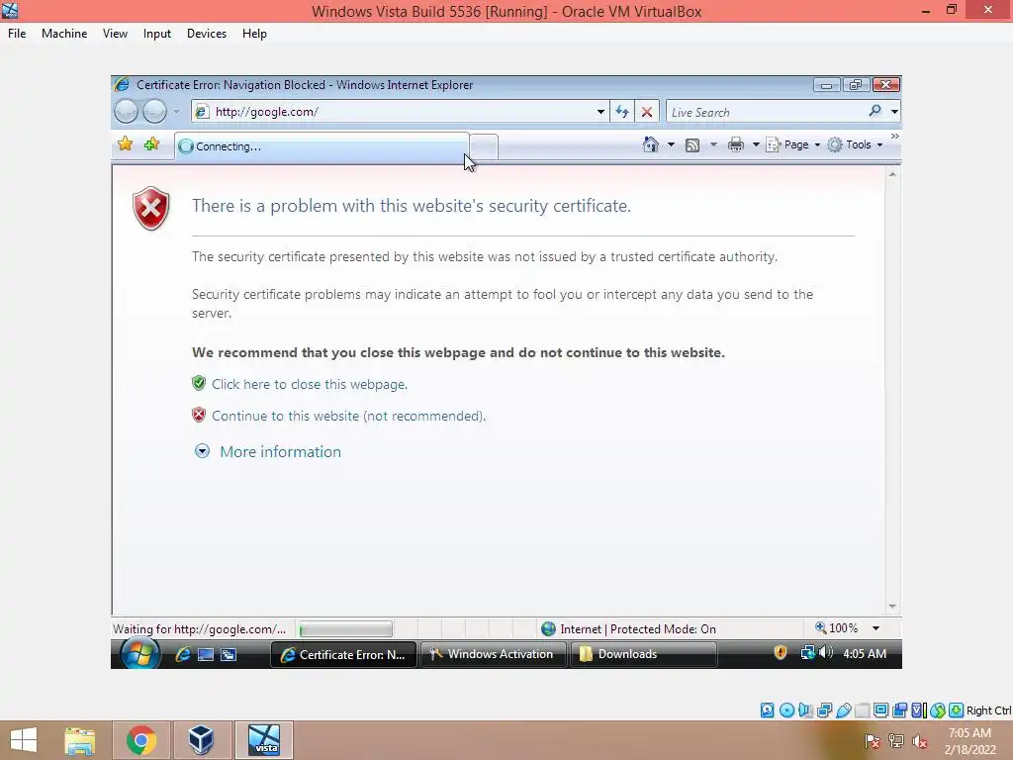Click VirtualBox network adapter indicator

click(824, 711)
